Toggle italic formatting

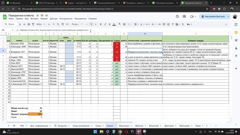click(105, 24)
